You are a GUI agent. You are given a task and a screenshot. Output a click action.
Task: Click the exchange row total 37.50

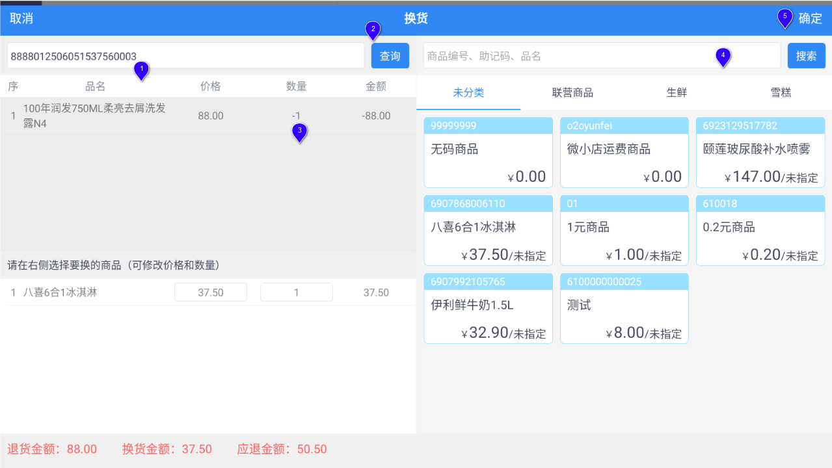[376, 292]
